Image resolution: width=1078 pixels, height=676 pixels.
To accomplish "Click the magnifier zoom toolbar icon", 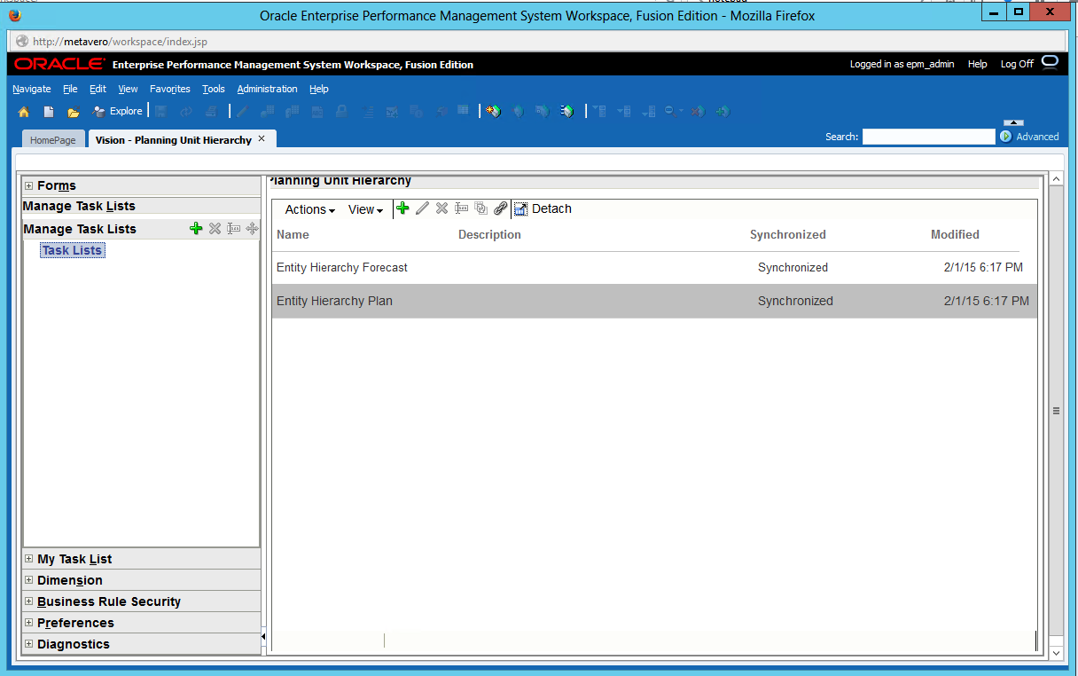I will point(671,112).
